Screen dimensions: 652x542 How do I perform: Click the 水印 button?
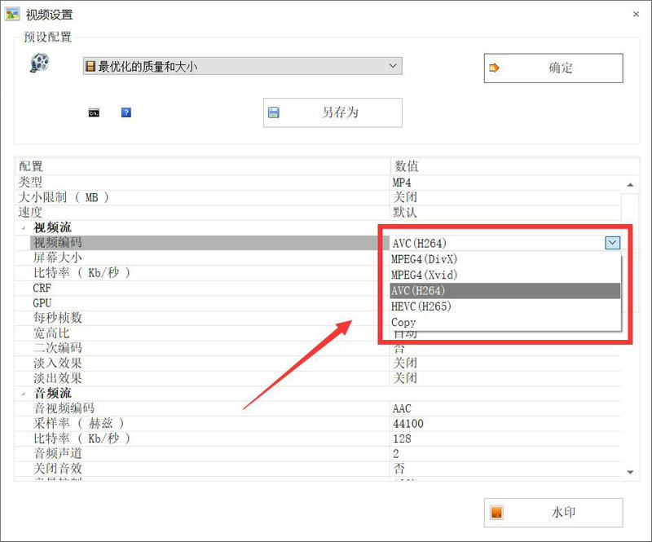tap(553, 513)
